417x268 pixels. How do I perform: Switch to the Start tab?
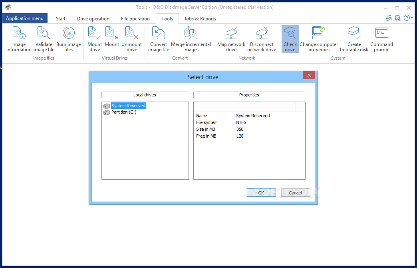coord(61,19)
